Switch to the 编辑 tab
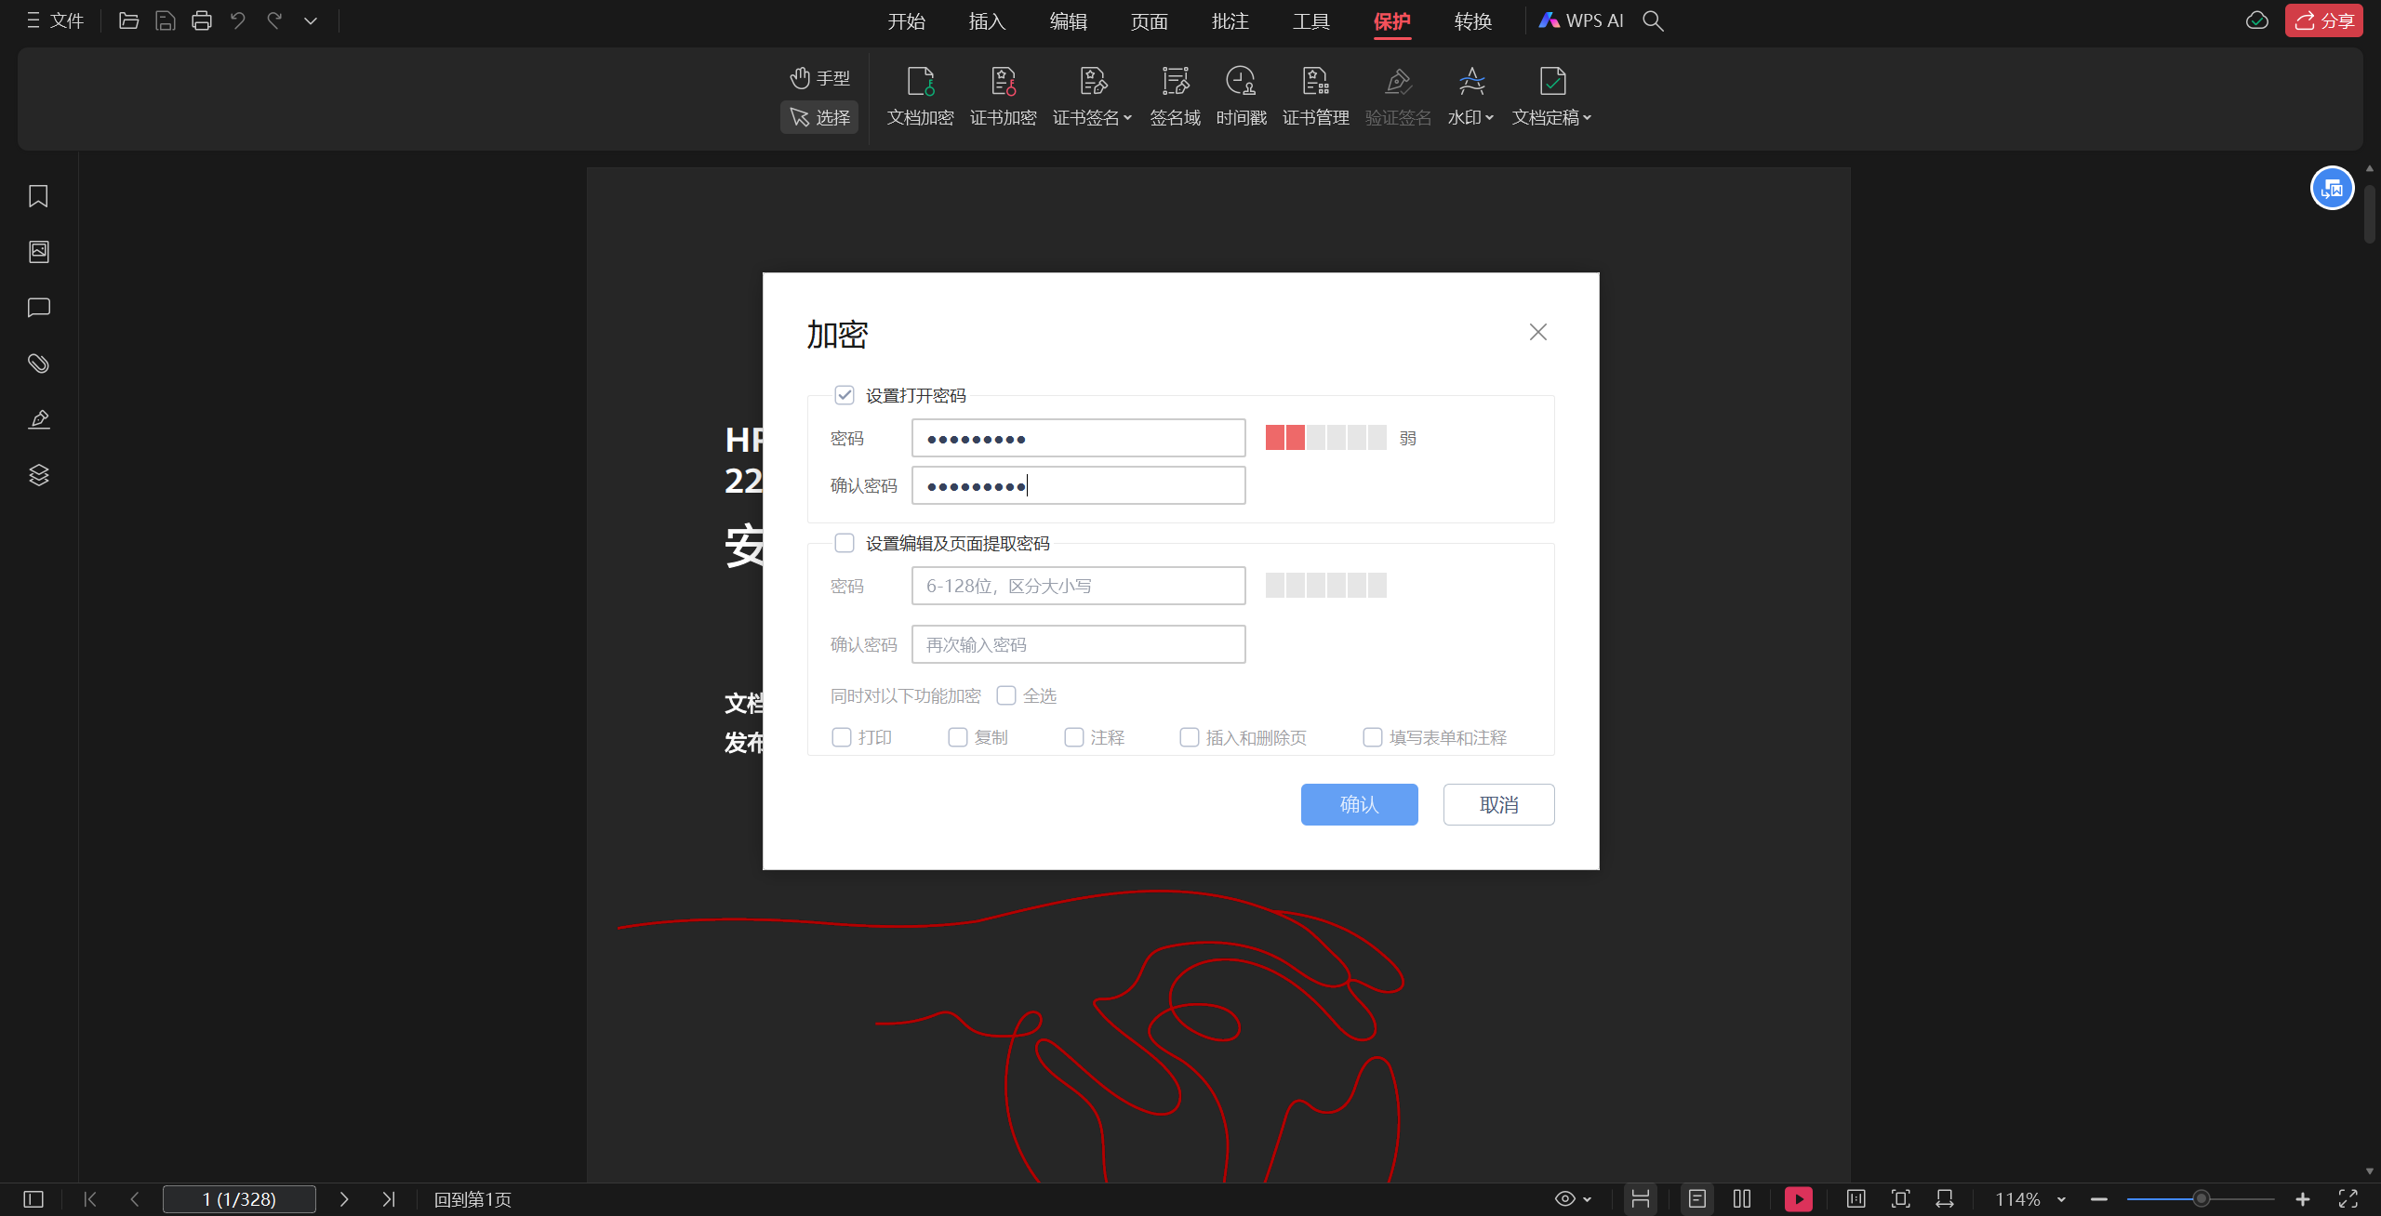 1068,20
